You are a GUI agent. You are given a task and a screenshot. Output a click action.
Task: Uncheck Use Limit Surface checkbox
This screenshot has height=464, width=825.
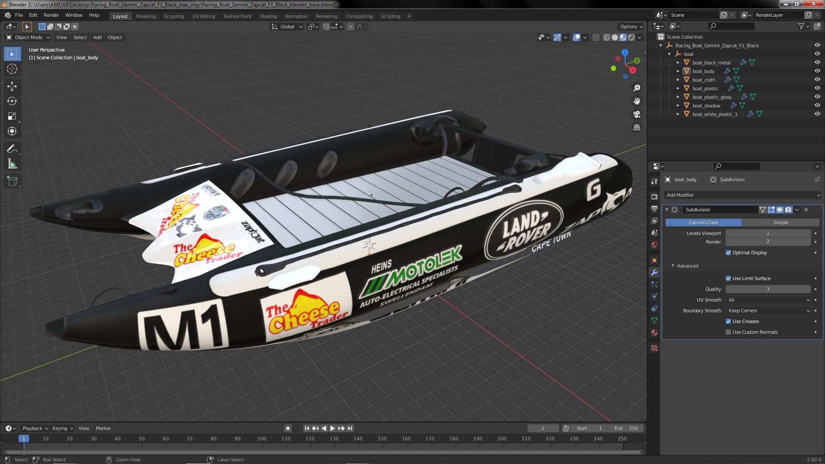pos(728,278)
